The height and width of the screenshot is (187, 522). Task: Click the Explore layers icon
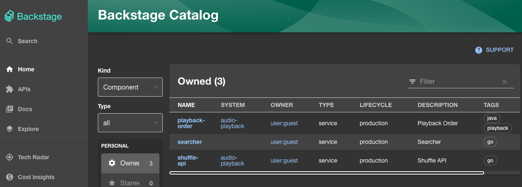tap(10, 129)
